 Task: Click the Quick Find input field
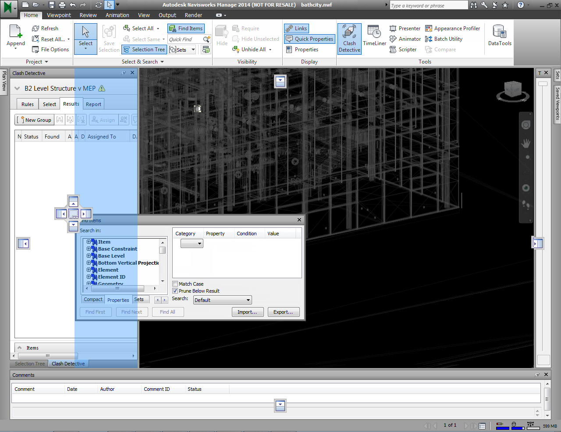pyautogui.click(x=185, y=39)
